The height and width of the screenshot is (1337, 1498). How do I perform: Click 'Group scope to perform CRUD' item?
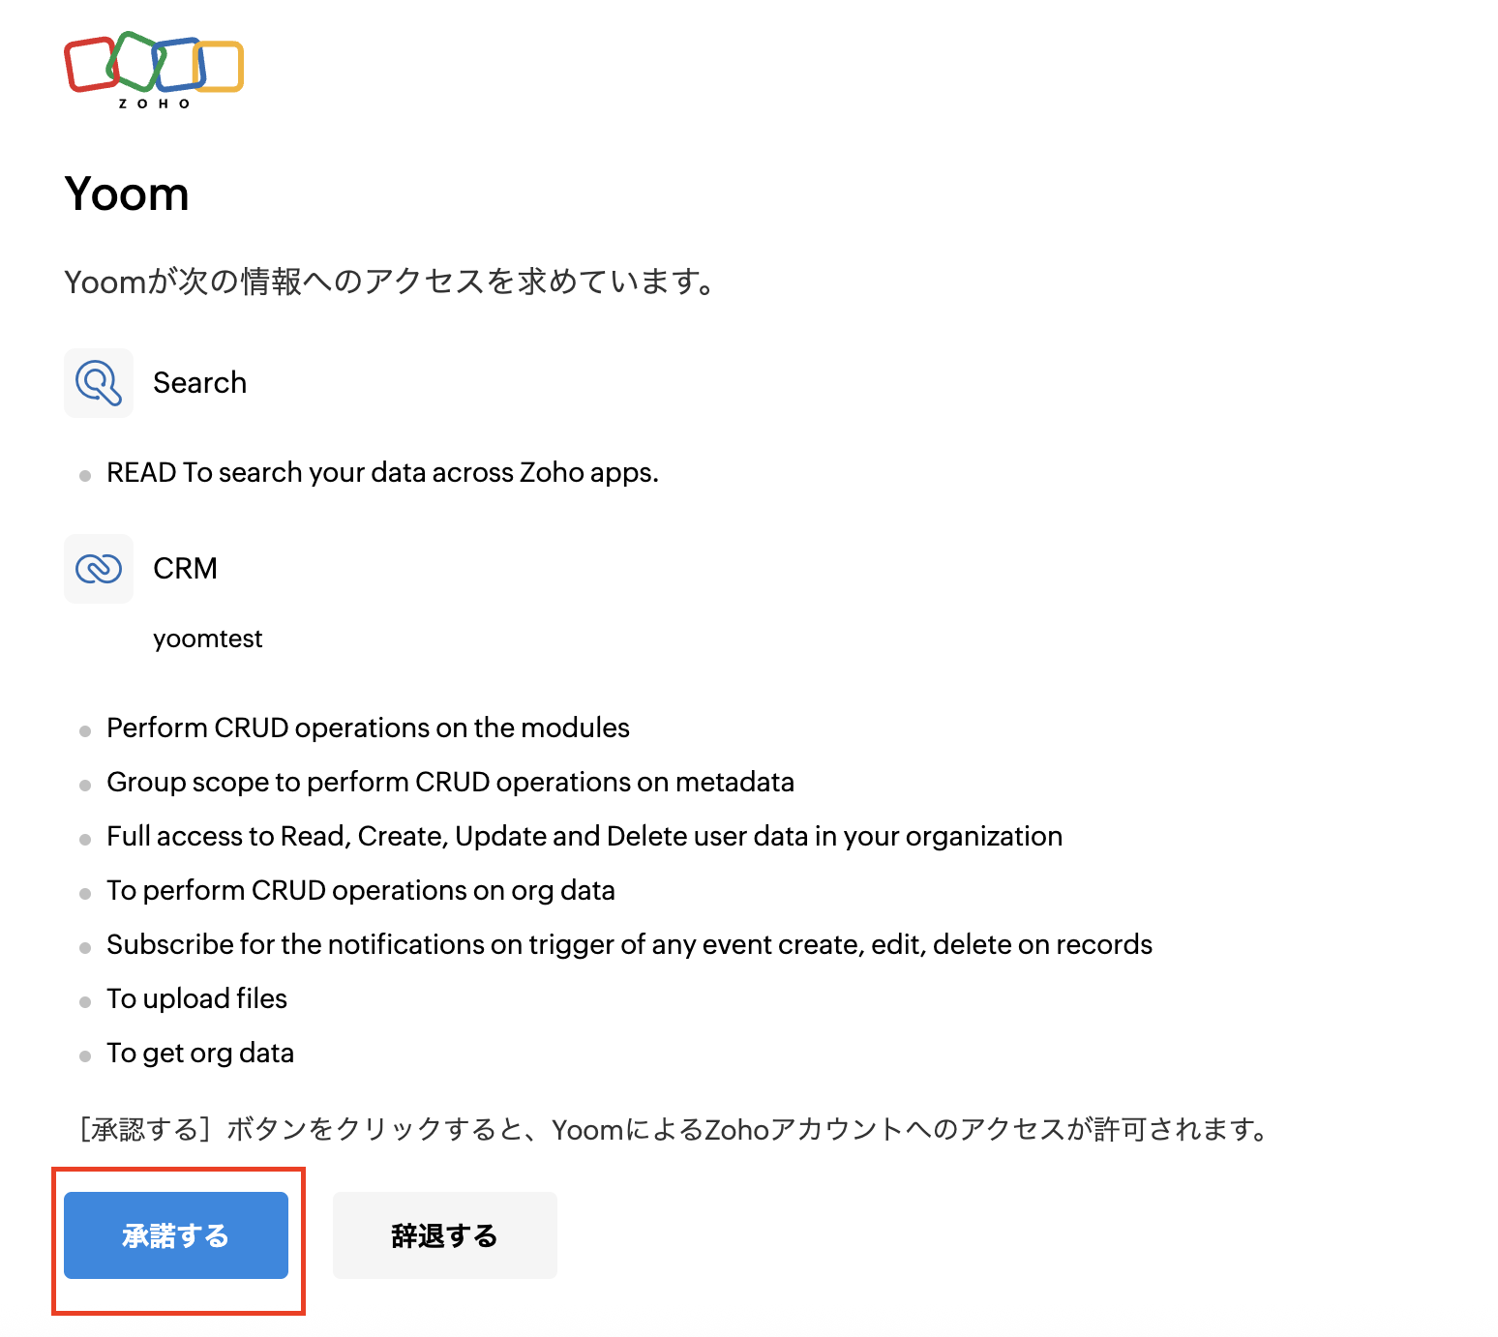450,783
